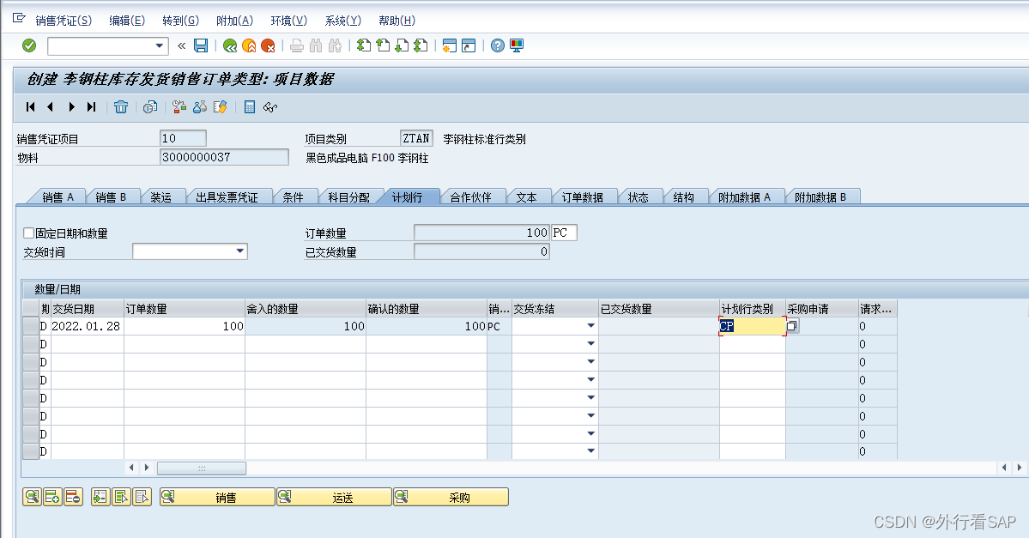Click the right scroll arrow at table end
1029x538 pixels.
pos(1019,467)
